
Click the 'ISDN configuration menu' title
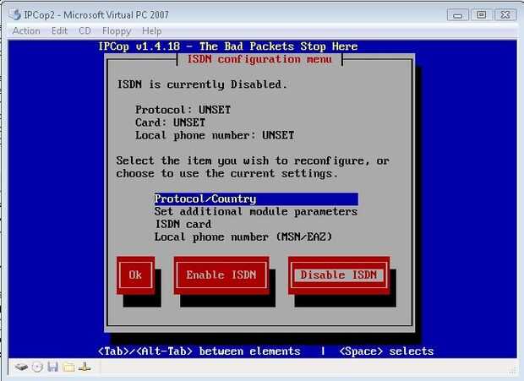[259, 59]
